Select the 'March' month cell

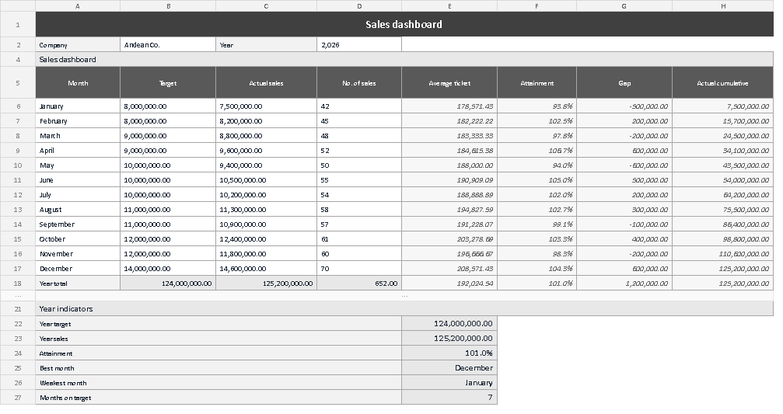[x=78, y=136]
